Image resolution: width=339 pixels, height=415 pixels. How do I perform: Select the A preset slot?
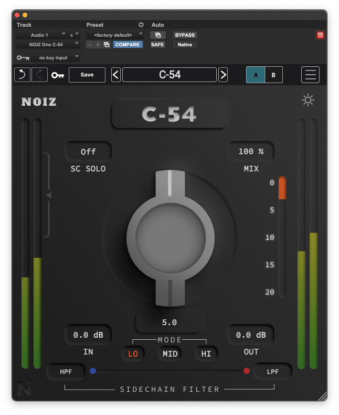[x=256, y=75]
